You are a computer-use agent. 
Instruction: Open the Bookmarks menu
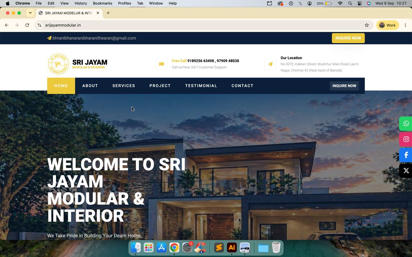pyautogui.click(x=102, y=3)
